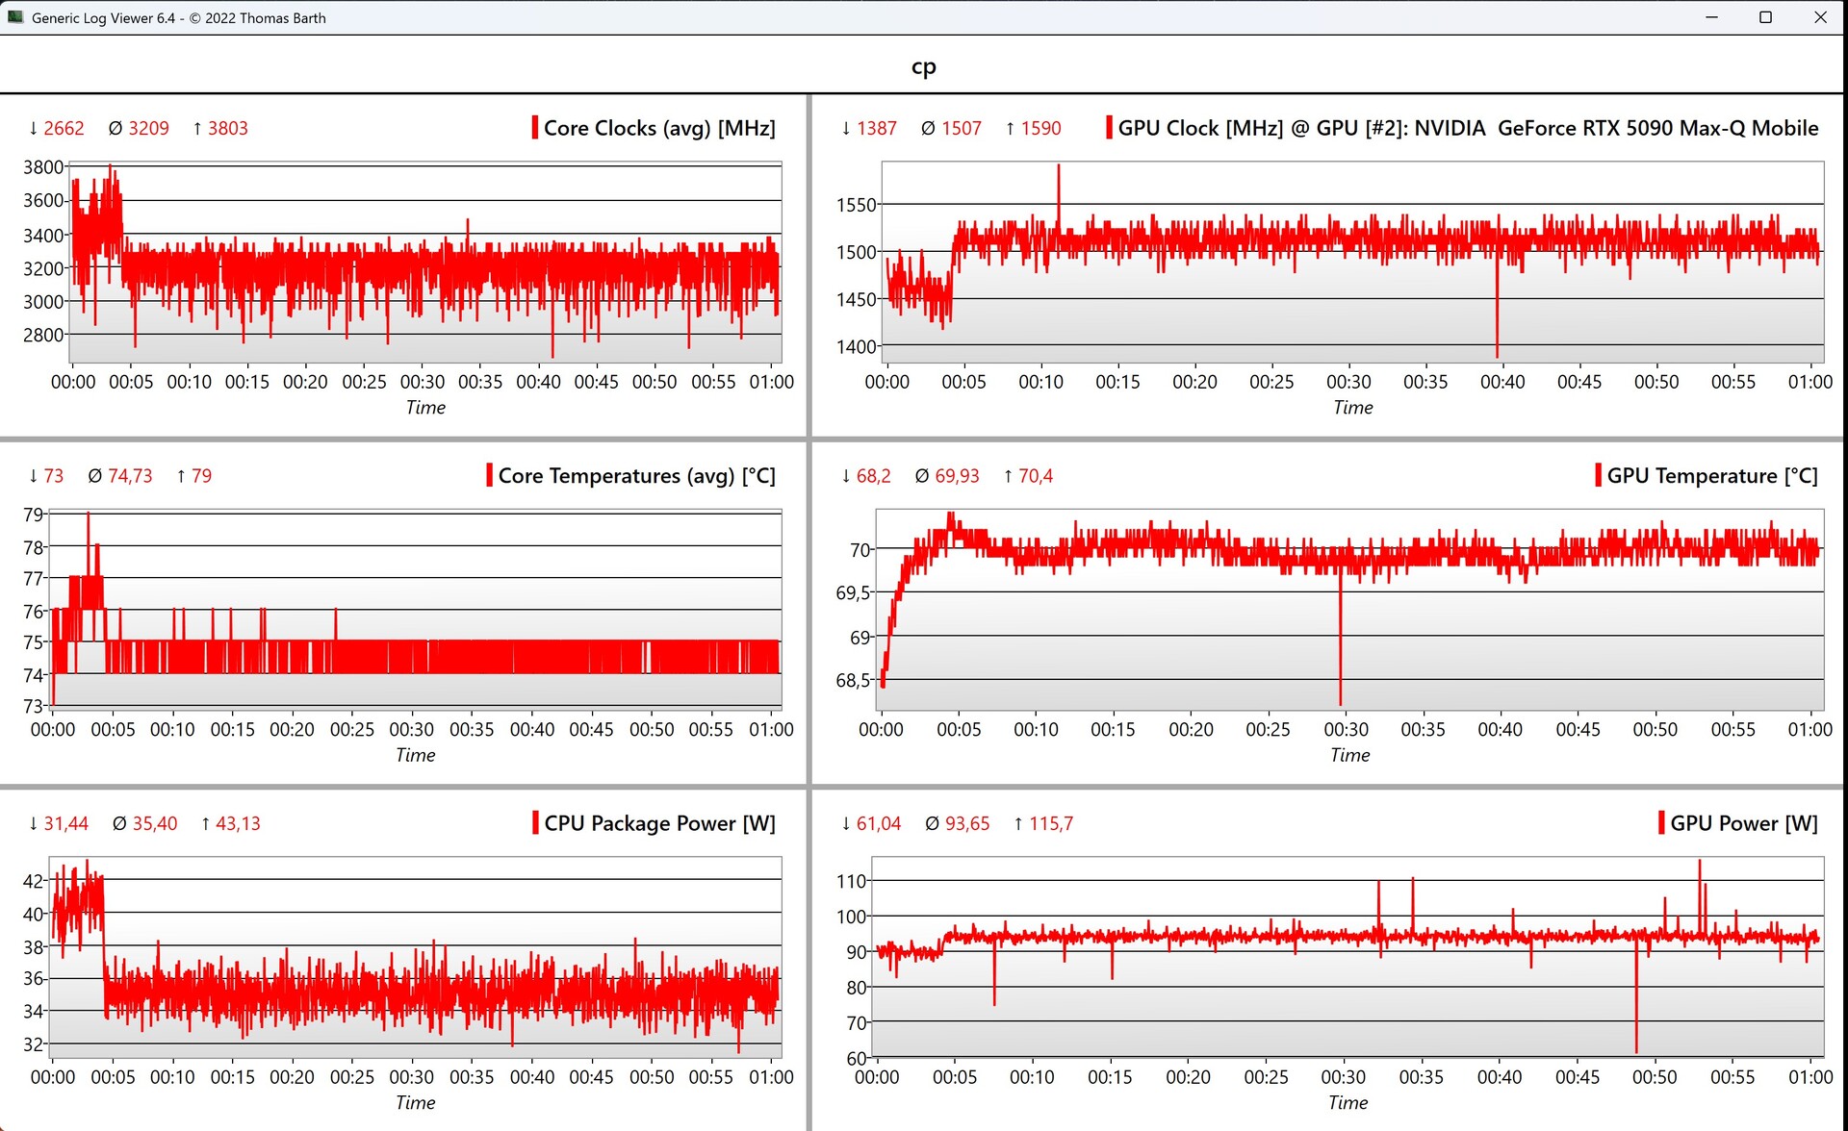
Task: Click the red Core Temperatures legend marker
Action: (489, 475)
